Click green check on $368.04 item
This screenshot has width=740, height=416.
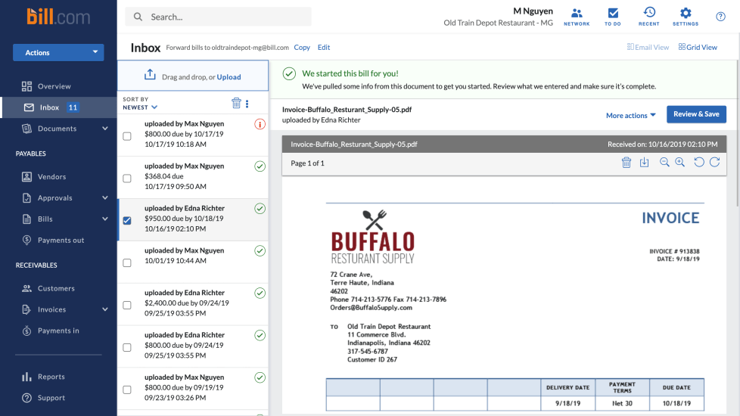click(x=260, y=166)
